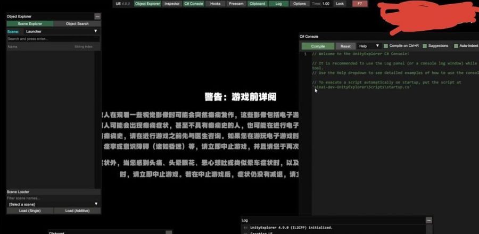Toggle the Log panel button in the top bar

278,3
